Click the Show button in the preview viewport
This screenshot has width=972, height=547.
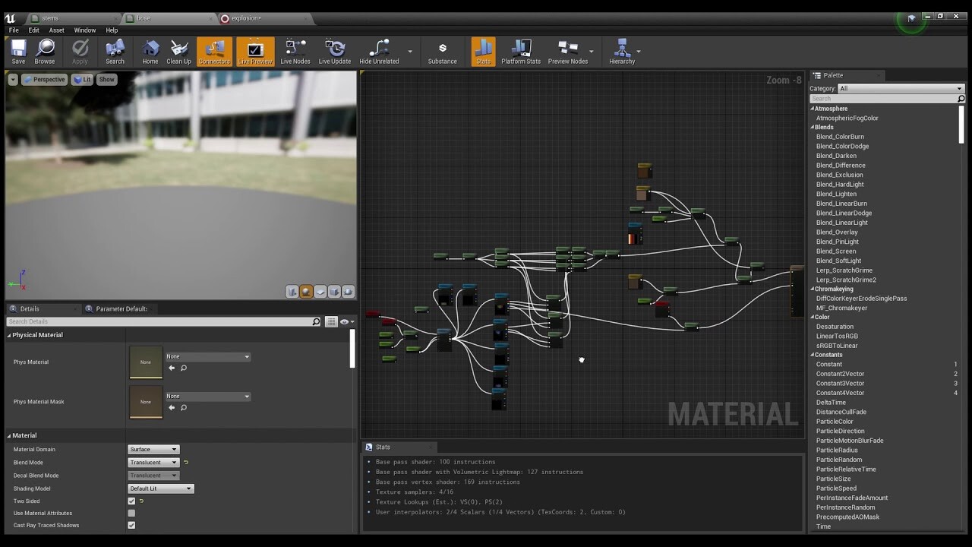pos(106,78)
